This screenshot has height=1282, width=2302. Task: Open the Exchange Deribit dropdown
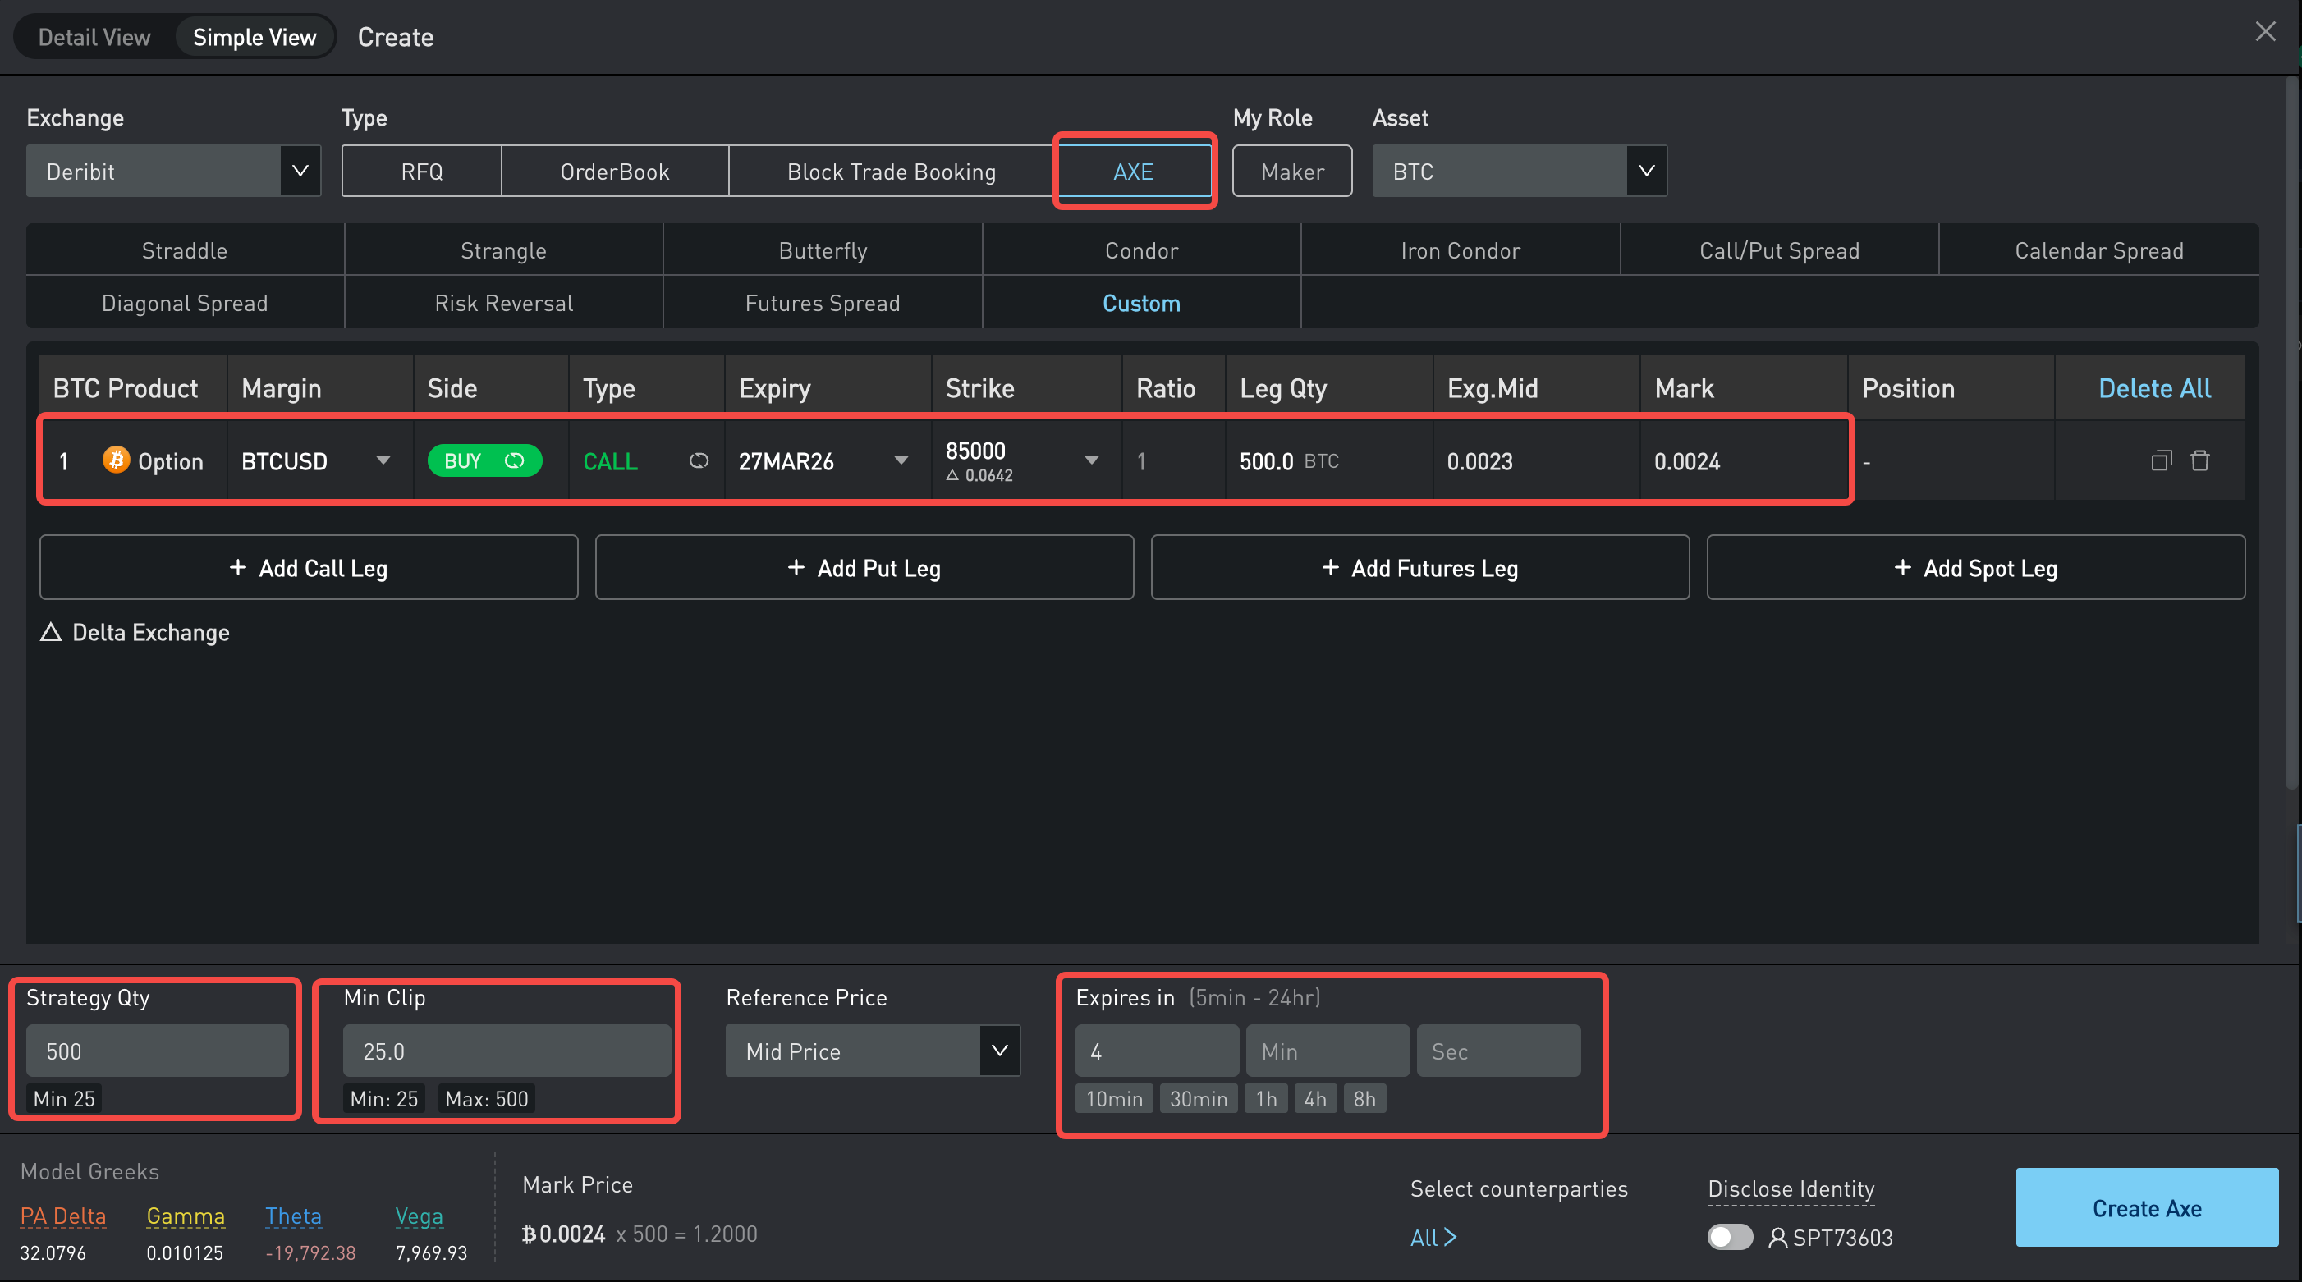click(x=300, y=171)
